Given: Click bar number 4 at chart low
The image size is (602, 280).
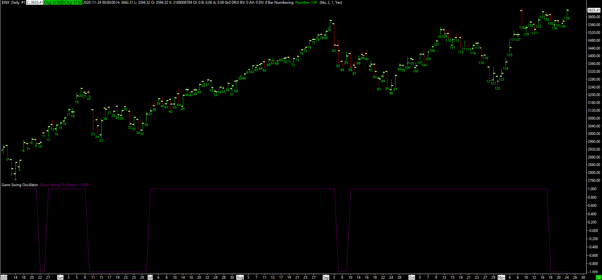Looking at the screenshot, I should [x=15, y=180].
